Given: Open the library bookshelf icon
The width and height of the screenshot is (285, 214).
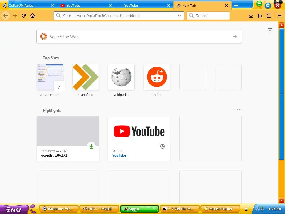Looking at the screenshot, I should [260, 16].
